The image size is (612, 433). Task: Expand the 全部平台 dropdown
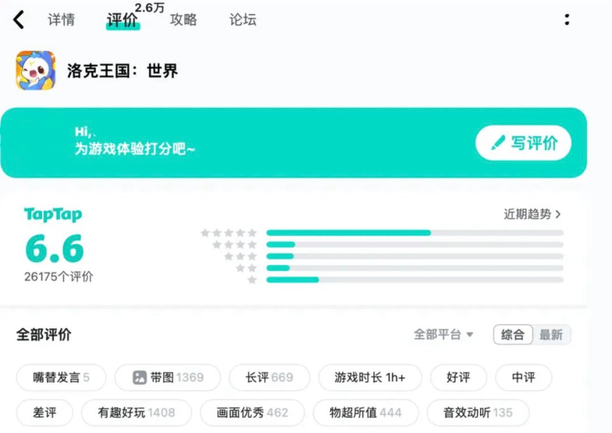(443, 335)
